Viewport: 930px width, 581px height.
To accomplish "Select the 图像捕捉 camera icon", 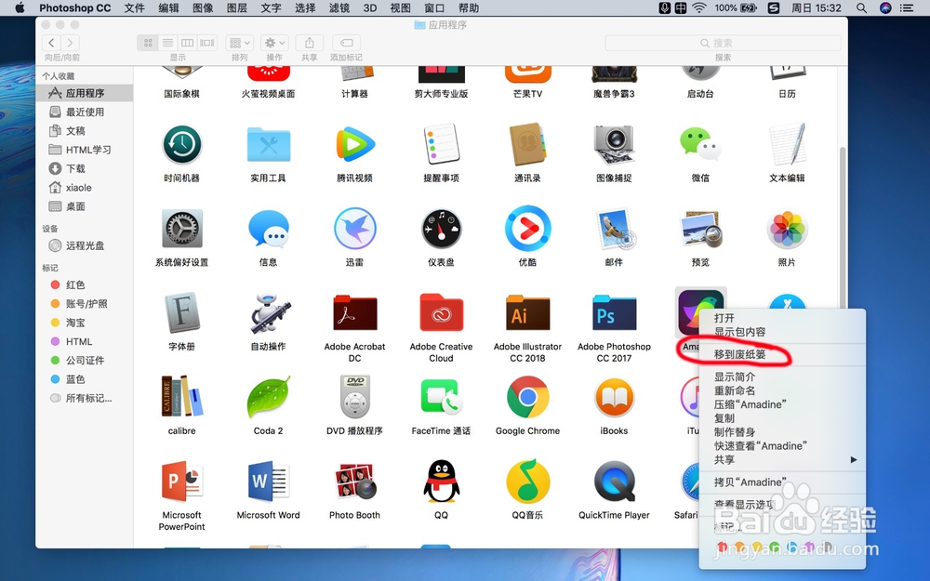I will 614,144.
